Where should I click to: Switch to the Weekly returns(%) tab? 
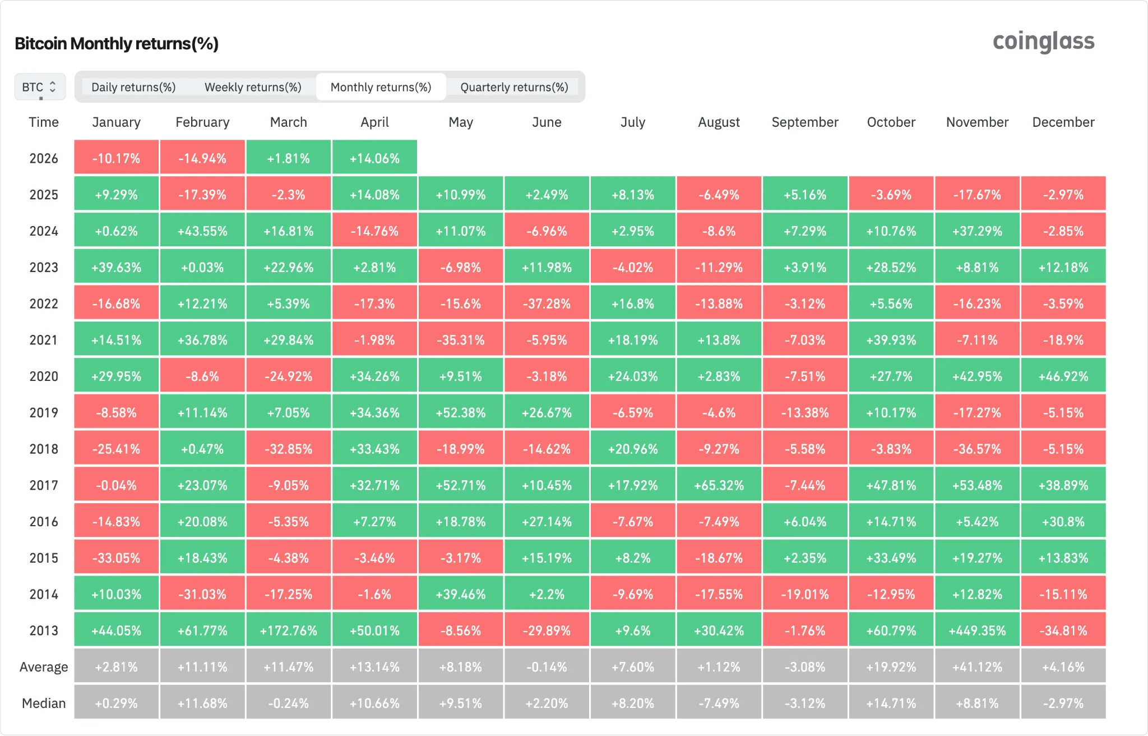tap(253, 87)
